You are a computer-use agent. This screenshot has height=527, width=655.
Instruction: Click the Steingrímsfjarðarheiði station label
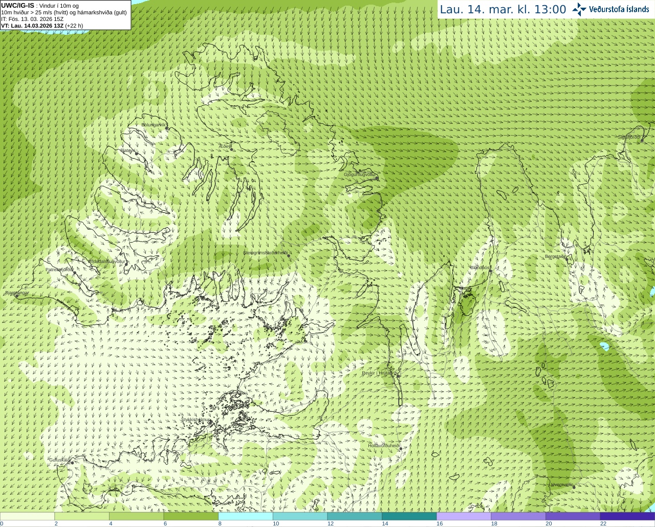[266, 253]
